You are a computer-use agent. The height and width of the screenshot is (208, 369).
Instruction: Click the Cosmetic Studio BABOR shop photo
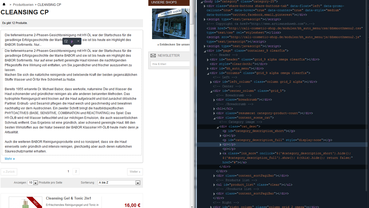coord(171,24)
